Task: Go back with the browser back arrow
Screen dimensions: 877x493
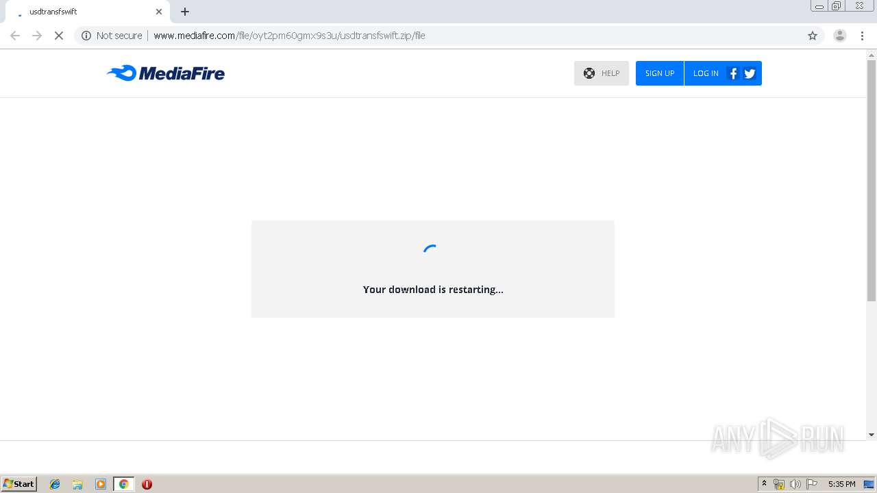Action: 15,36
